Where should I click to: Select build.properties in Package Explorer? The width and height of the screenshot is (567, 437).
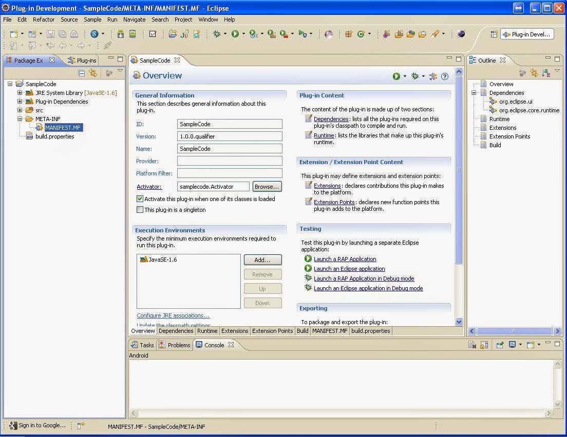coord(54,136)
